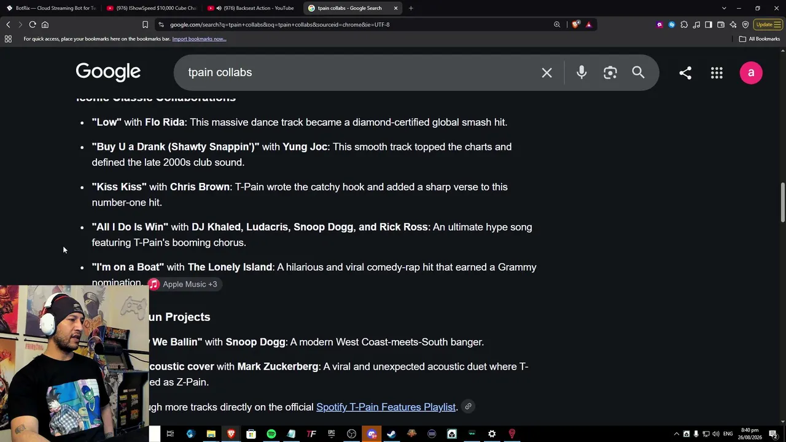786x442 pixels.
Task: Open the Leo AI sparkle icon
Action: [x=733, y=25]
